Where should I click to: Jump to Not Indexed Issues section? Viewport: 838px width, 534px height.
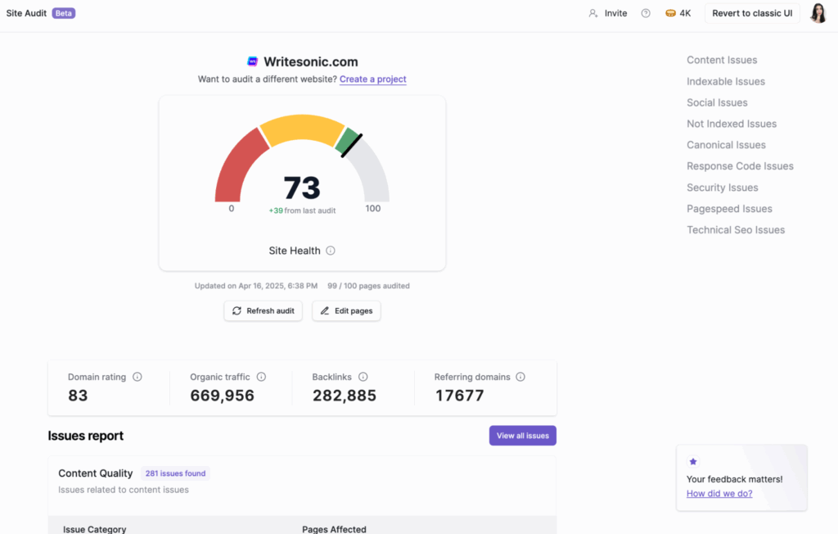[x=732, y=124]
